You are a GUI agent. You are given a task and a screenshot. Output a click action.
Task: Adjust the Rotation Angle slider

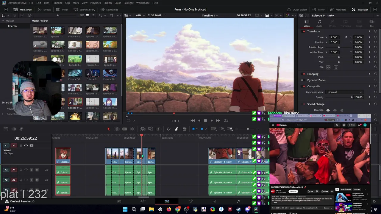(x=339, y=47)
